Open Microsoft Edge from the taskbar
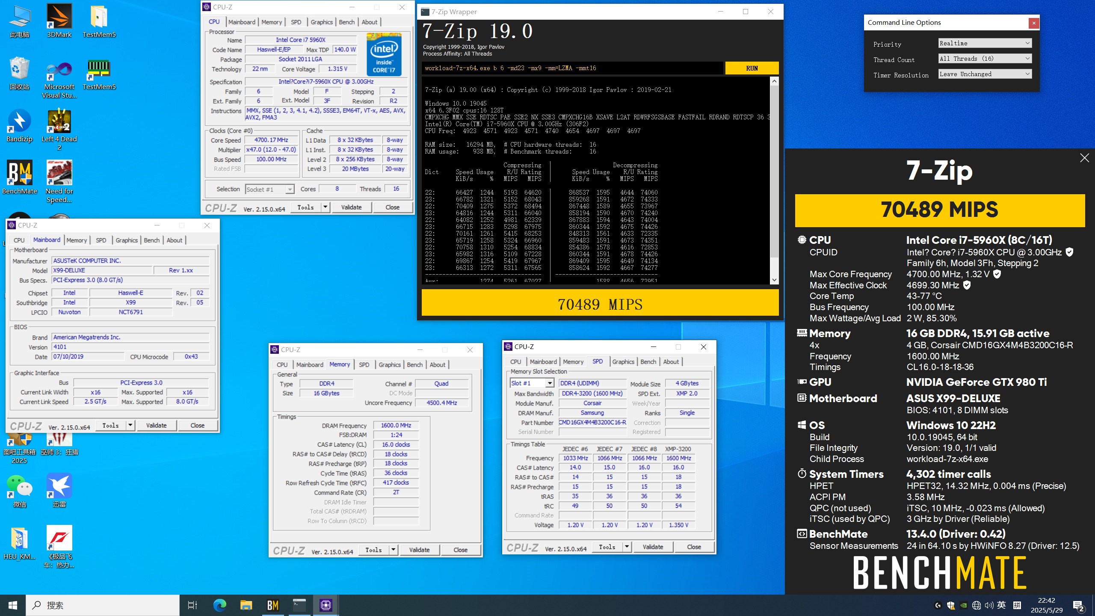This screenshot has width=1095, height=616. pos(219,605)
